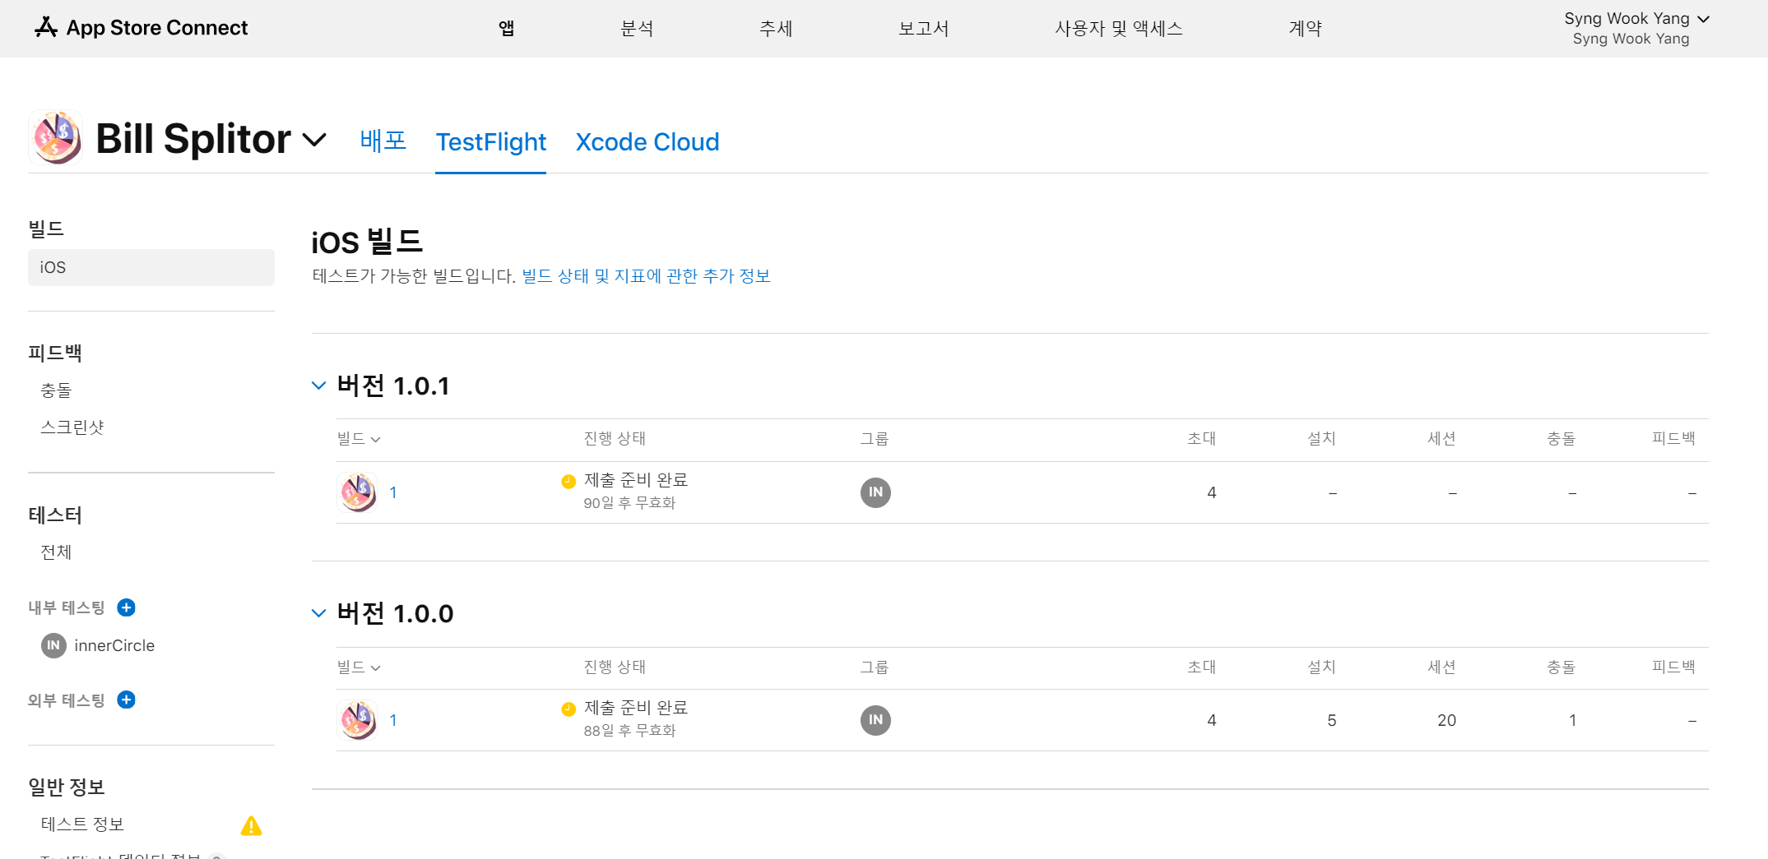Viewport: 1768px width, 859px height.
Task: Sort by 빌드 column in version 1.0.0 table
Action: pyautogui.click(x=359, y=667)
